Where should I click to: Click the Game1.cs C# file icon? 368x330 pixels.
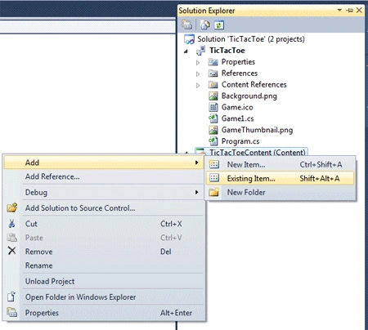[213, 118]
